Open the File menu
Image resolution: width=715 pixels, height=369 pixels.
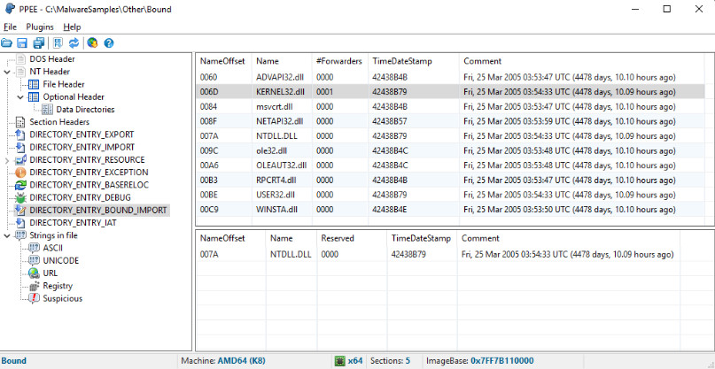click(x=10, y=27)
